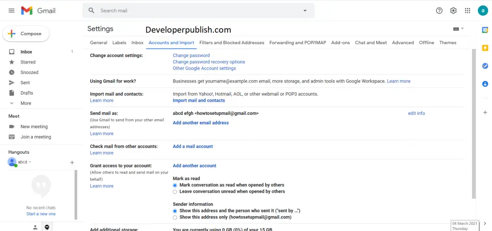Open Google Calendar in side panel
This screenshot has width=492, height=231.
click(485, 30)
